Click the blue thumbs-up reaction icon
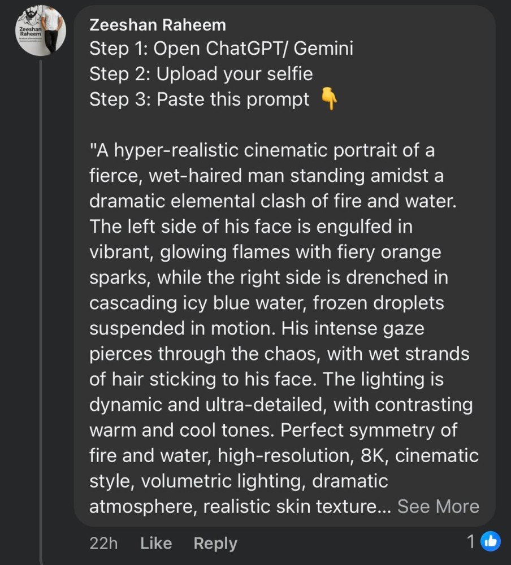The height and width of the screenshot is (565, 511). (490, 542)
